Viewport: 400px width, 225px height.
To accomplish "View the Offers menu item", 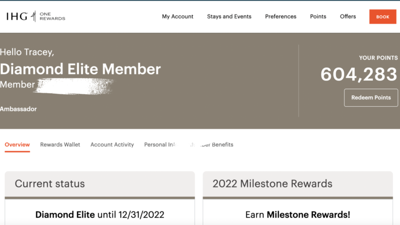I will click(348, 17).
